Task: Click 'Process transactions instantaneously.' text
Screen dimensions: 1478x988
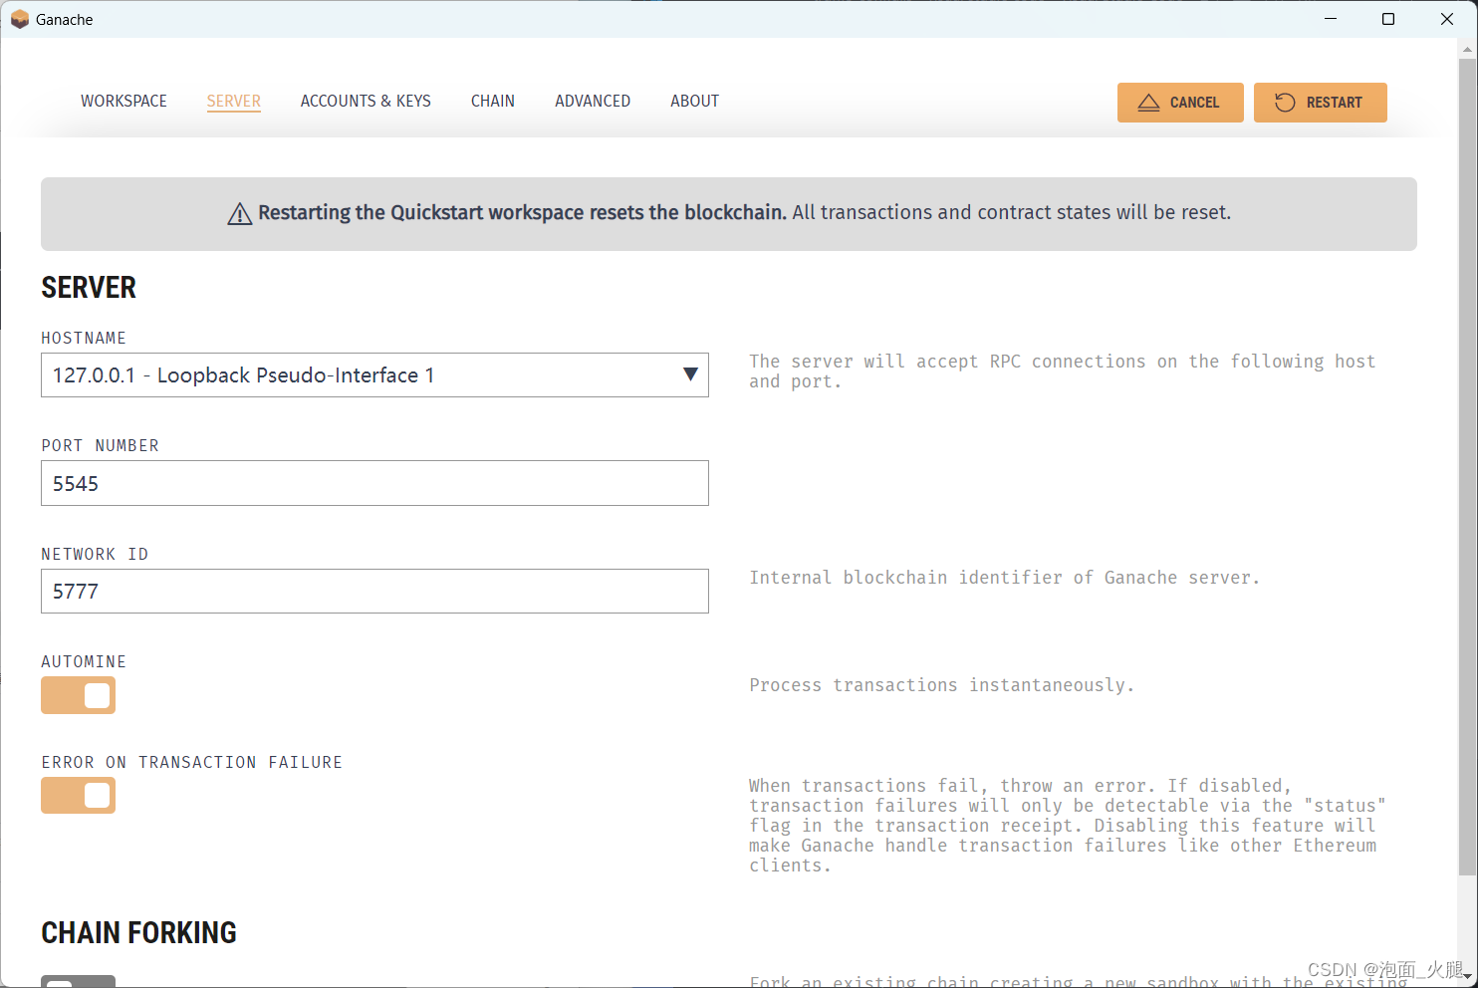Action: tap(941, 685)
